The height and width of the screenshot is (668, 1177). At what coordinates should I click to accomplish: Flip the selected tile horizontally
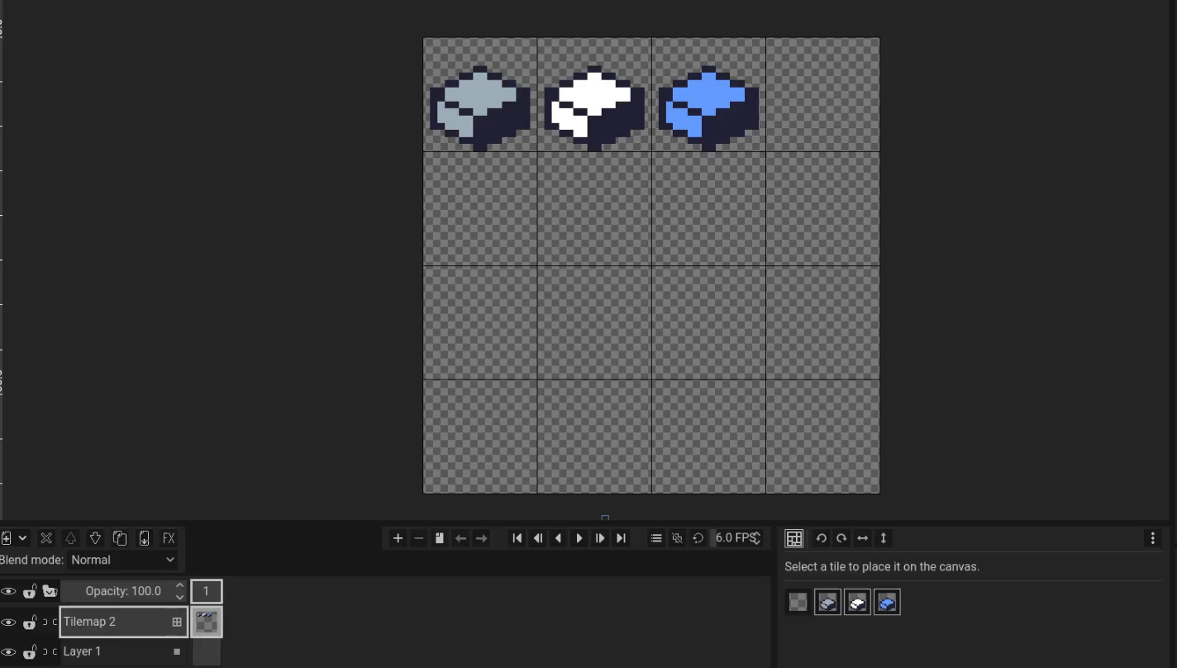(862, 538)
